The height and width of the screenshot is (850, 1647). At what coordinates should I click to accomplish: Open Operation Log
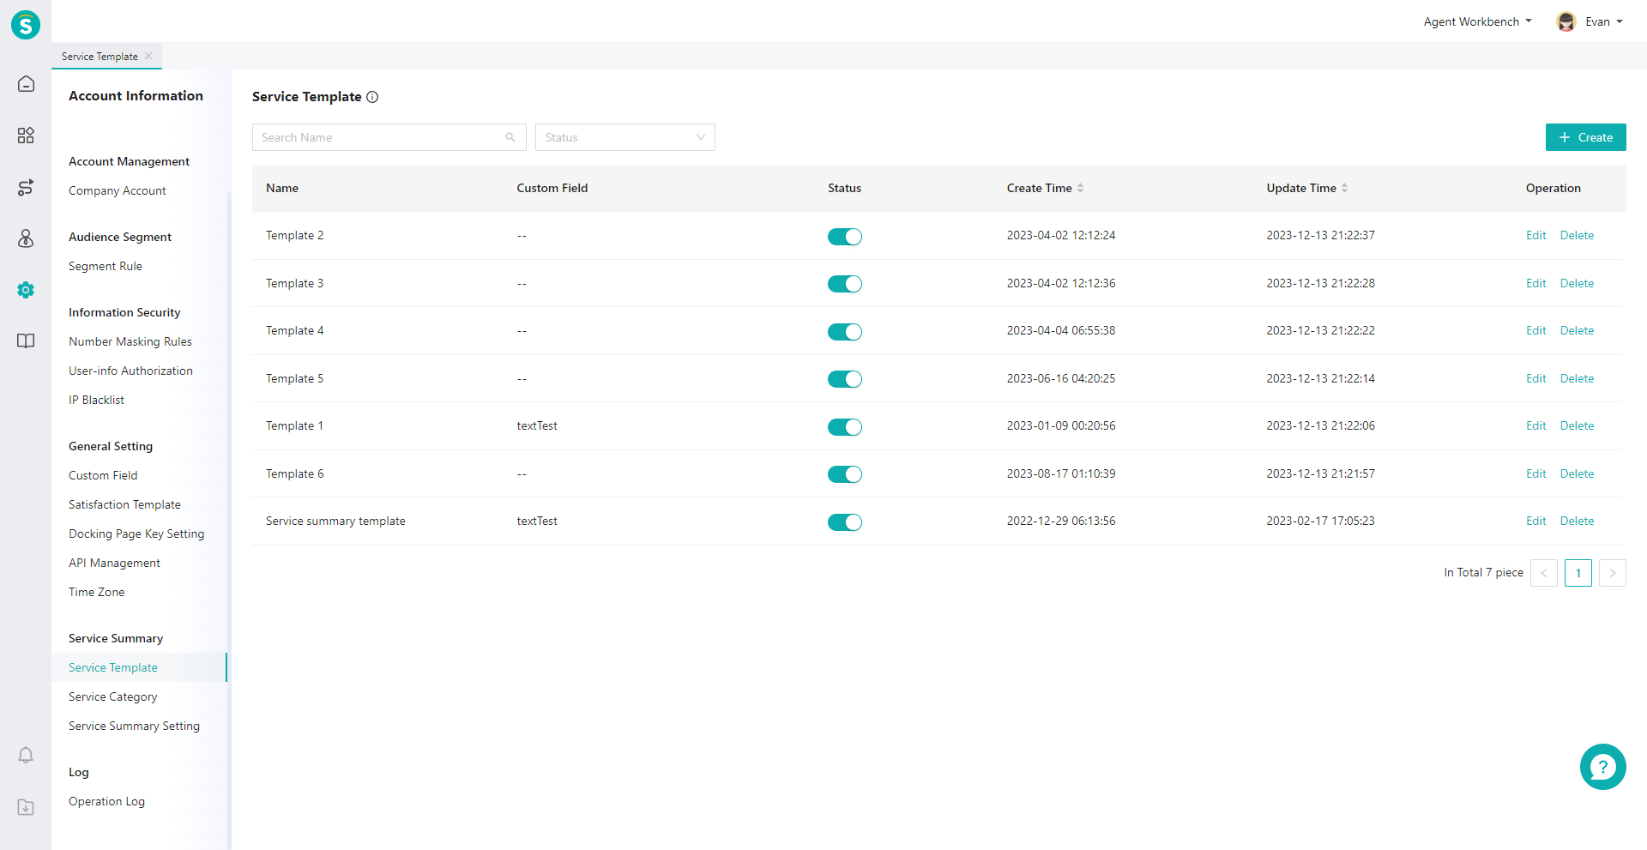tap(106, 801)
